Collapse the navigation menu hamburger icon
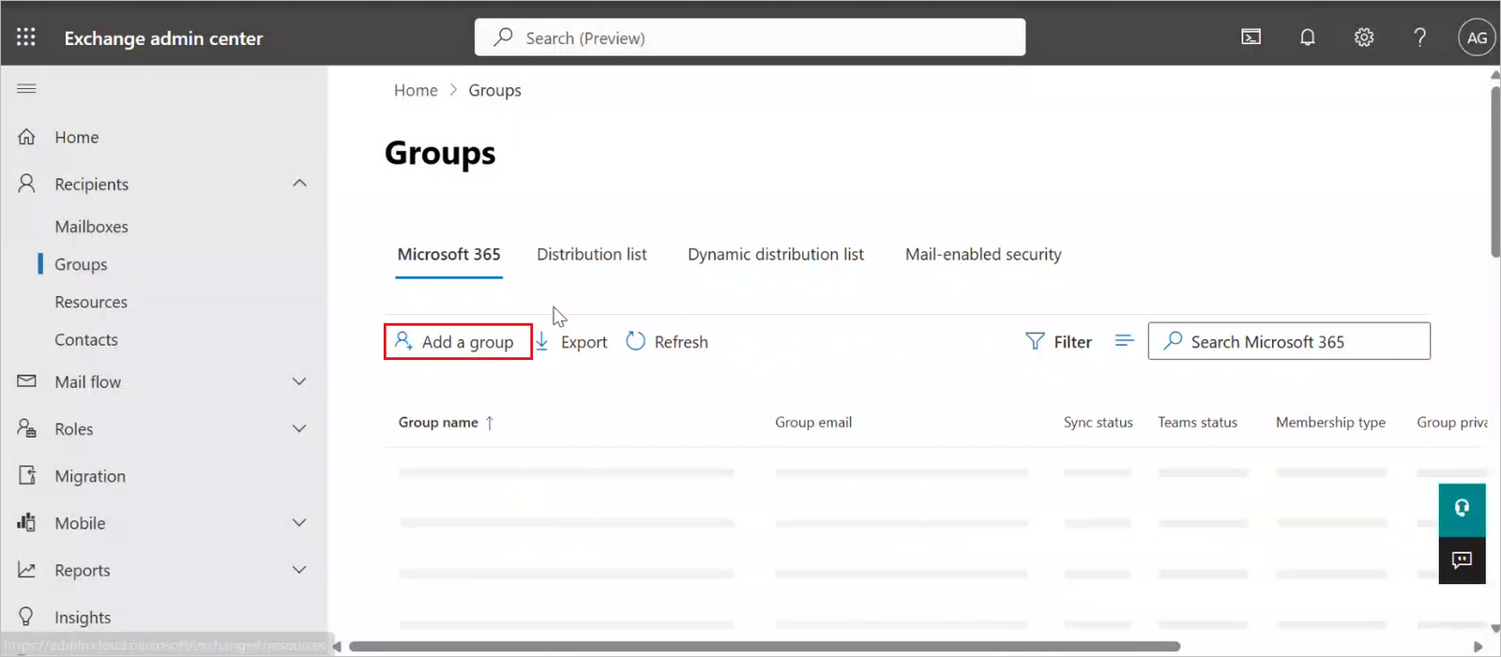1501x657 pixels. pos(26,88)
